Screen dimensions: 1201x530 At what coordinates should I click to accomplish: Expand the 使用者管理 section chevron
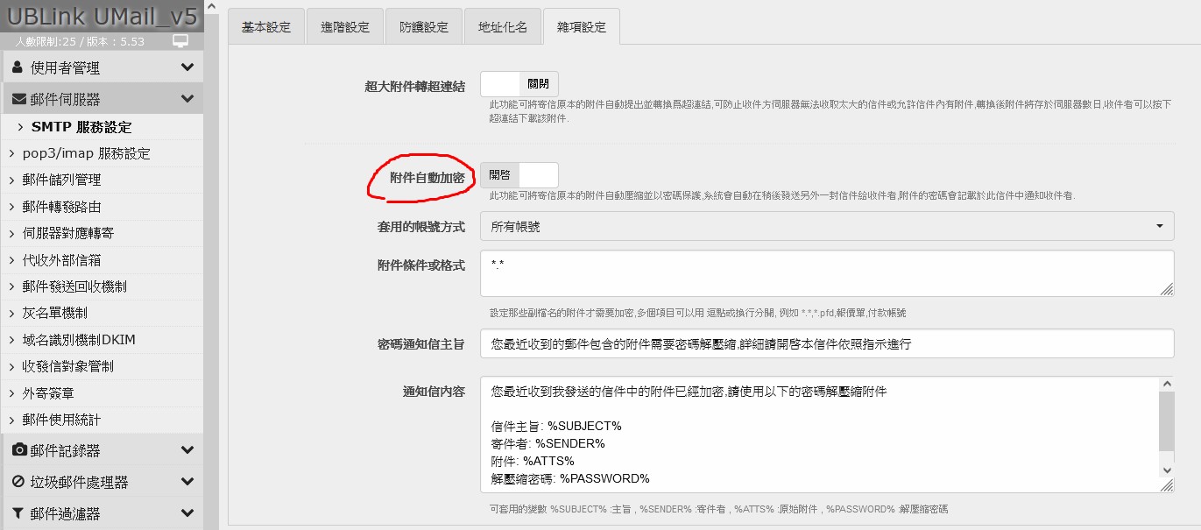click(x=187, y=67)
